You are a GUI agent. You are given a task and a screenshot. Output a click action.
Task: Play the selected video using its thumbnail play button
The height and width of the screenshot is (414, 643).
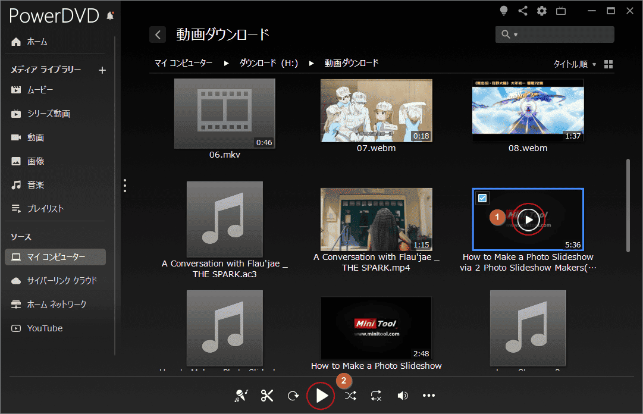[x=528, y=219]
